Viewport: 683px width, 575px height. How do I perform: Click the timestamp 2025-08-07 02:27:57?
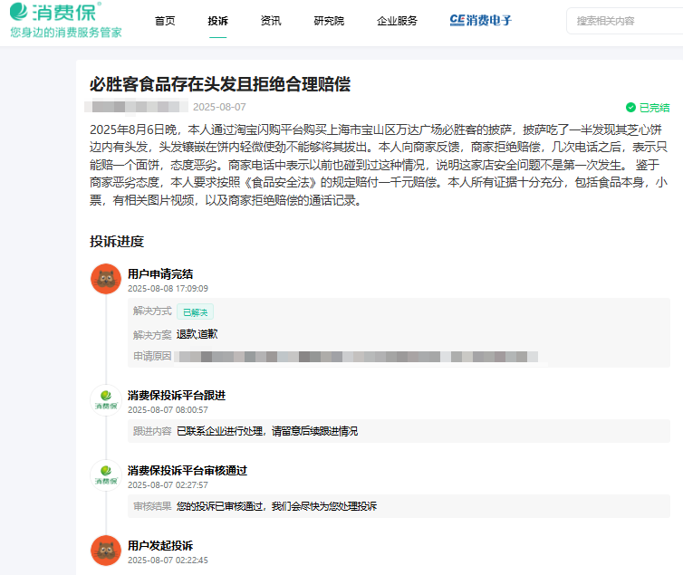[x=168, y=484]
